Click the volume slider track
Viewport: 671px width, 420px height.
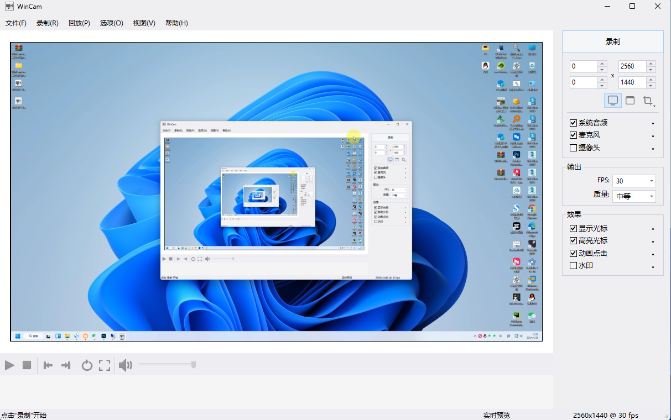(x=167, y=365)
